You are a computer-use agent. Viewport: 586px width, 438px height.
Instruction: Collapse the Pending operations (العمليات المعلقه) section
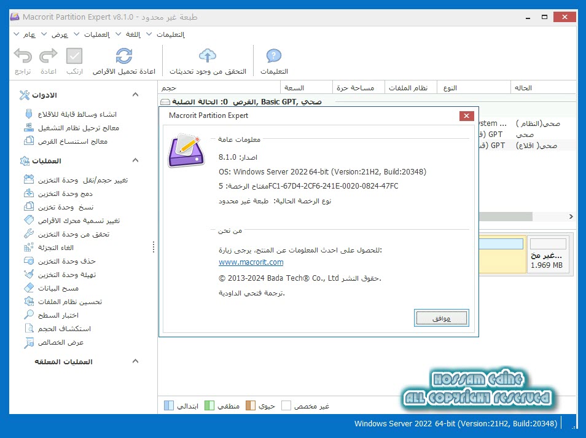pyautogui.click(x=135, y=361)
